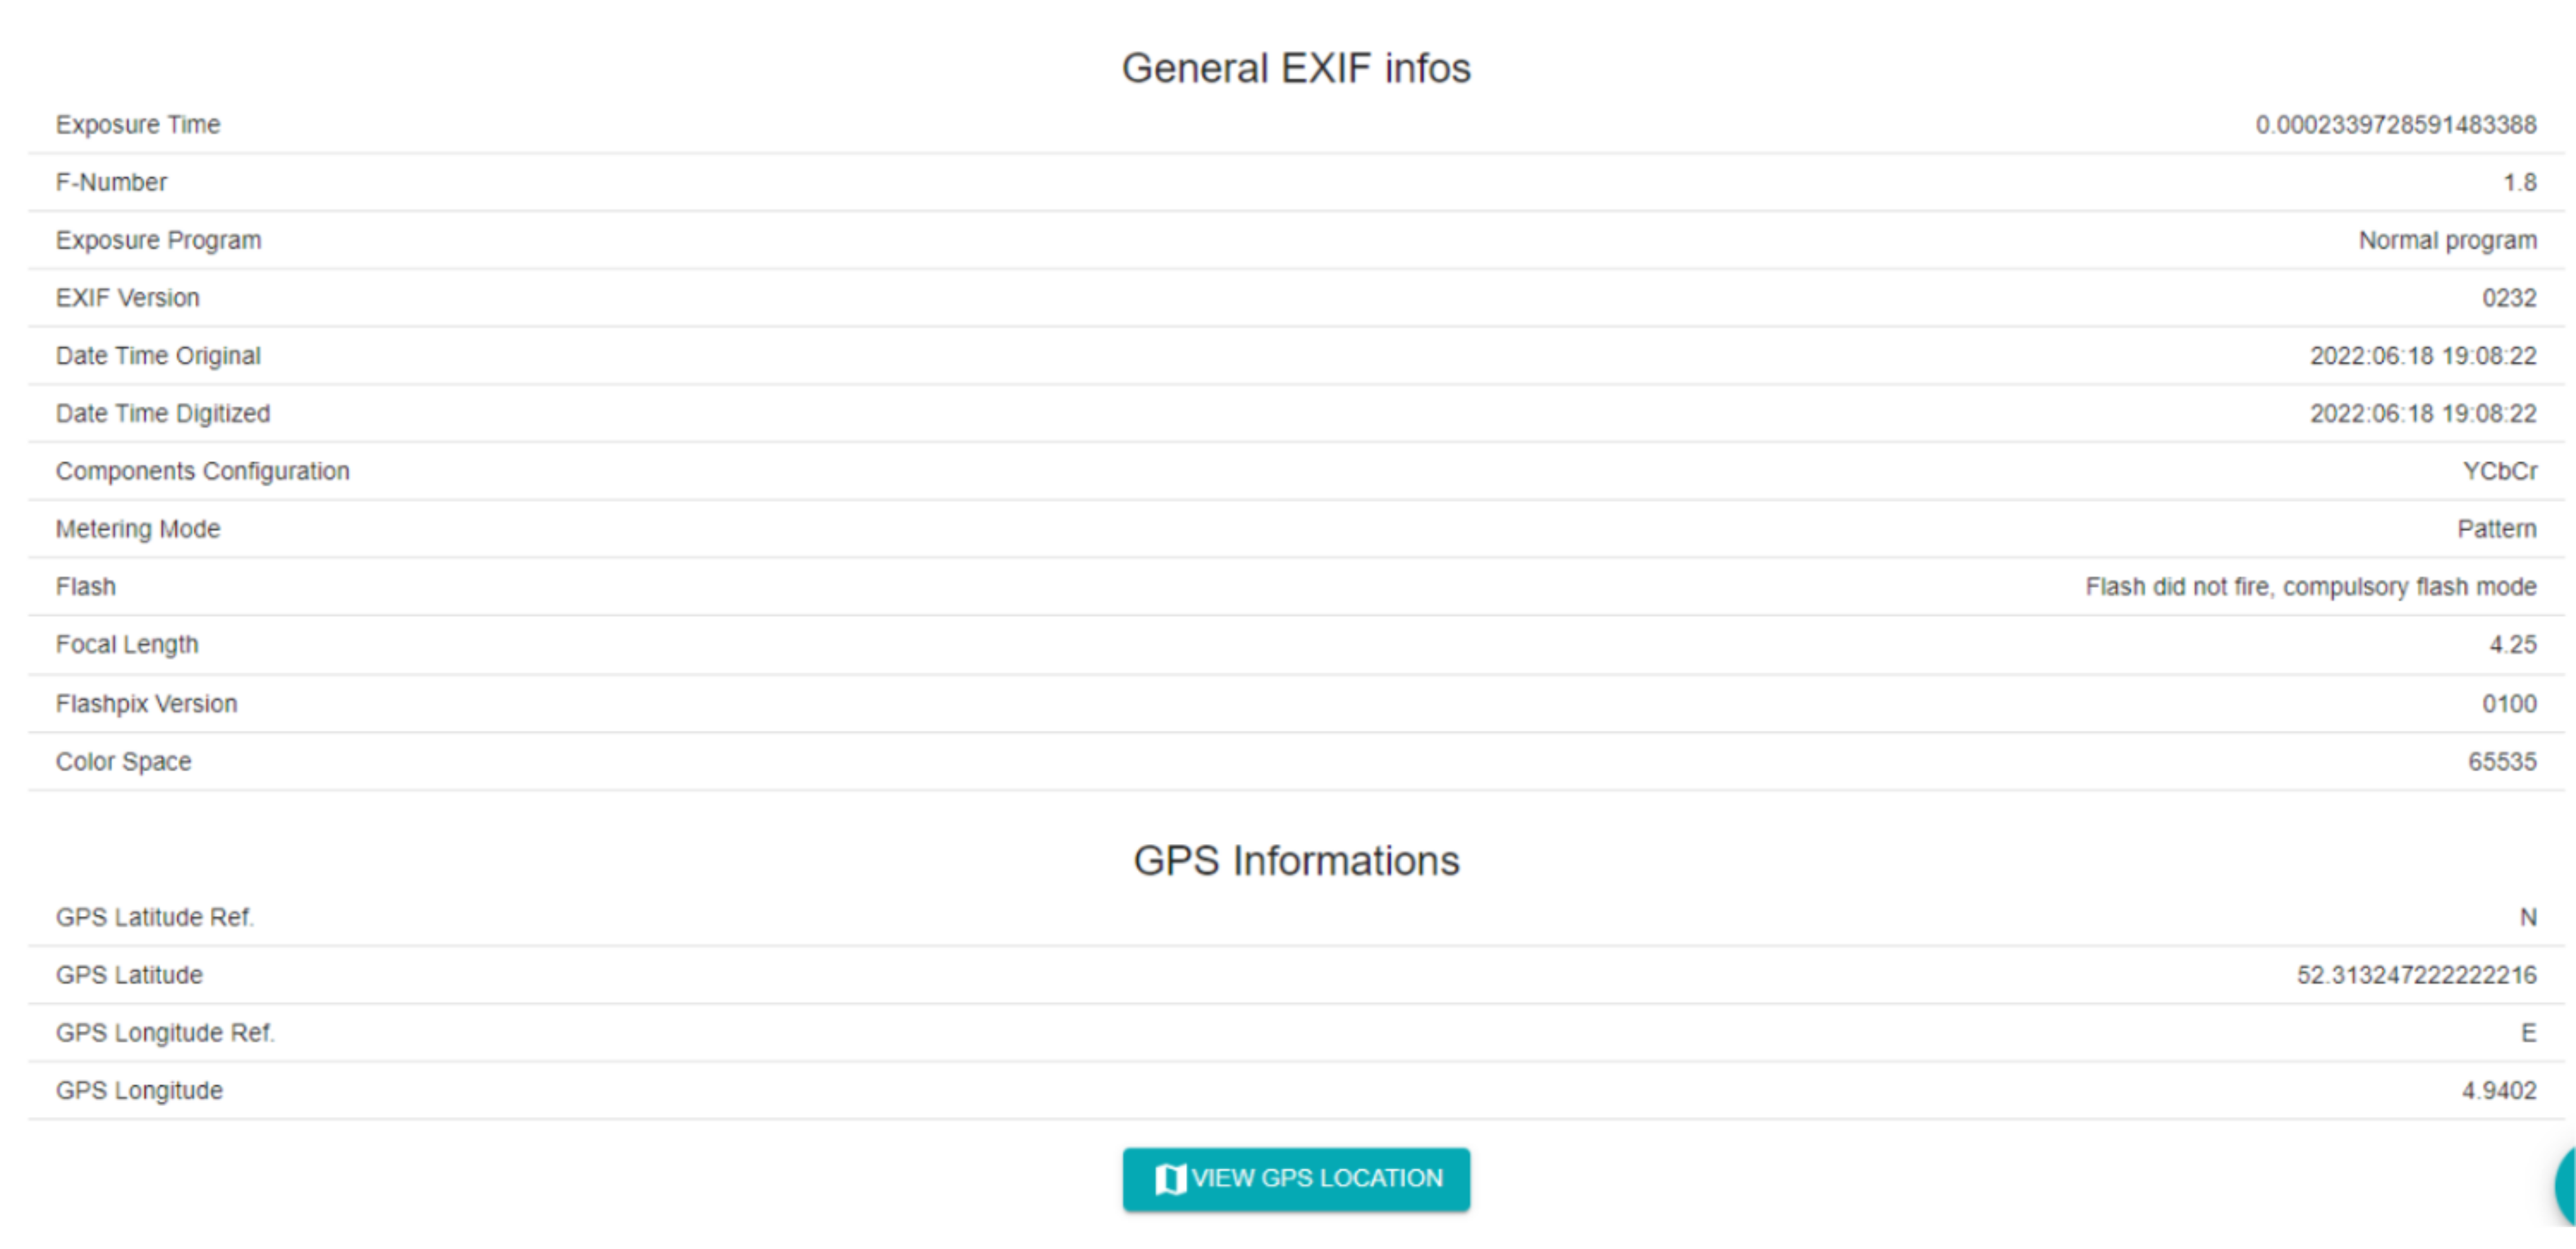This screenshot has height=1249, width=2576.
Task: Click the F-Number value 1.8
Action: 2519,183
